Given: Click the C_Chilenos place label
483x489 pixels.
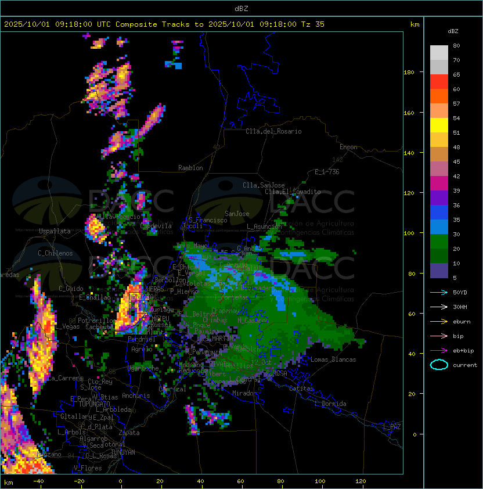Looking at the screenshot, I should point(55,253).
